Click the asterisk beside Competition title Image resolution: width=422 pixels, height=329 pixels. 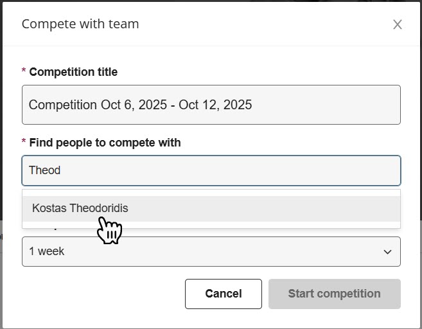(24, 72)
